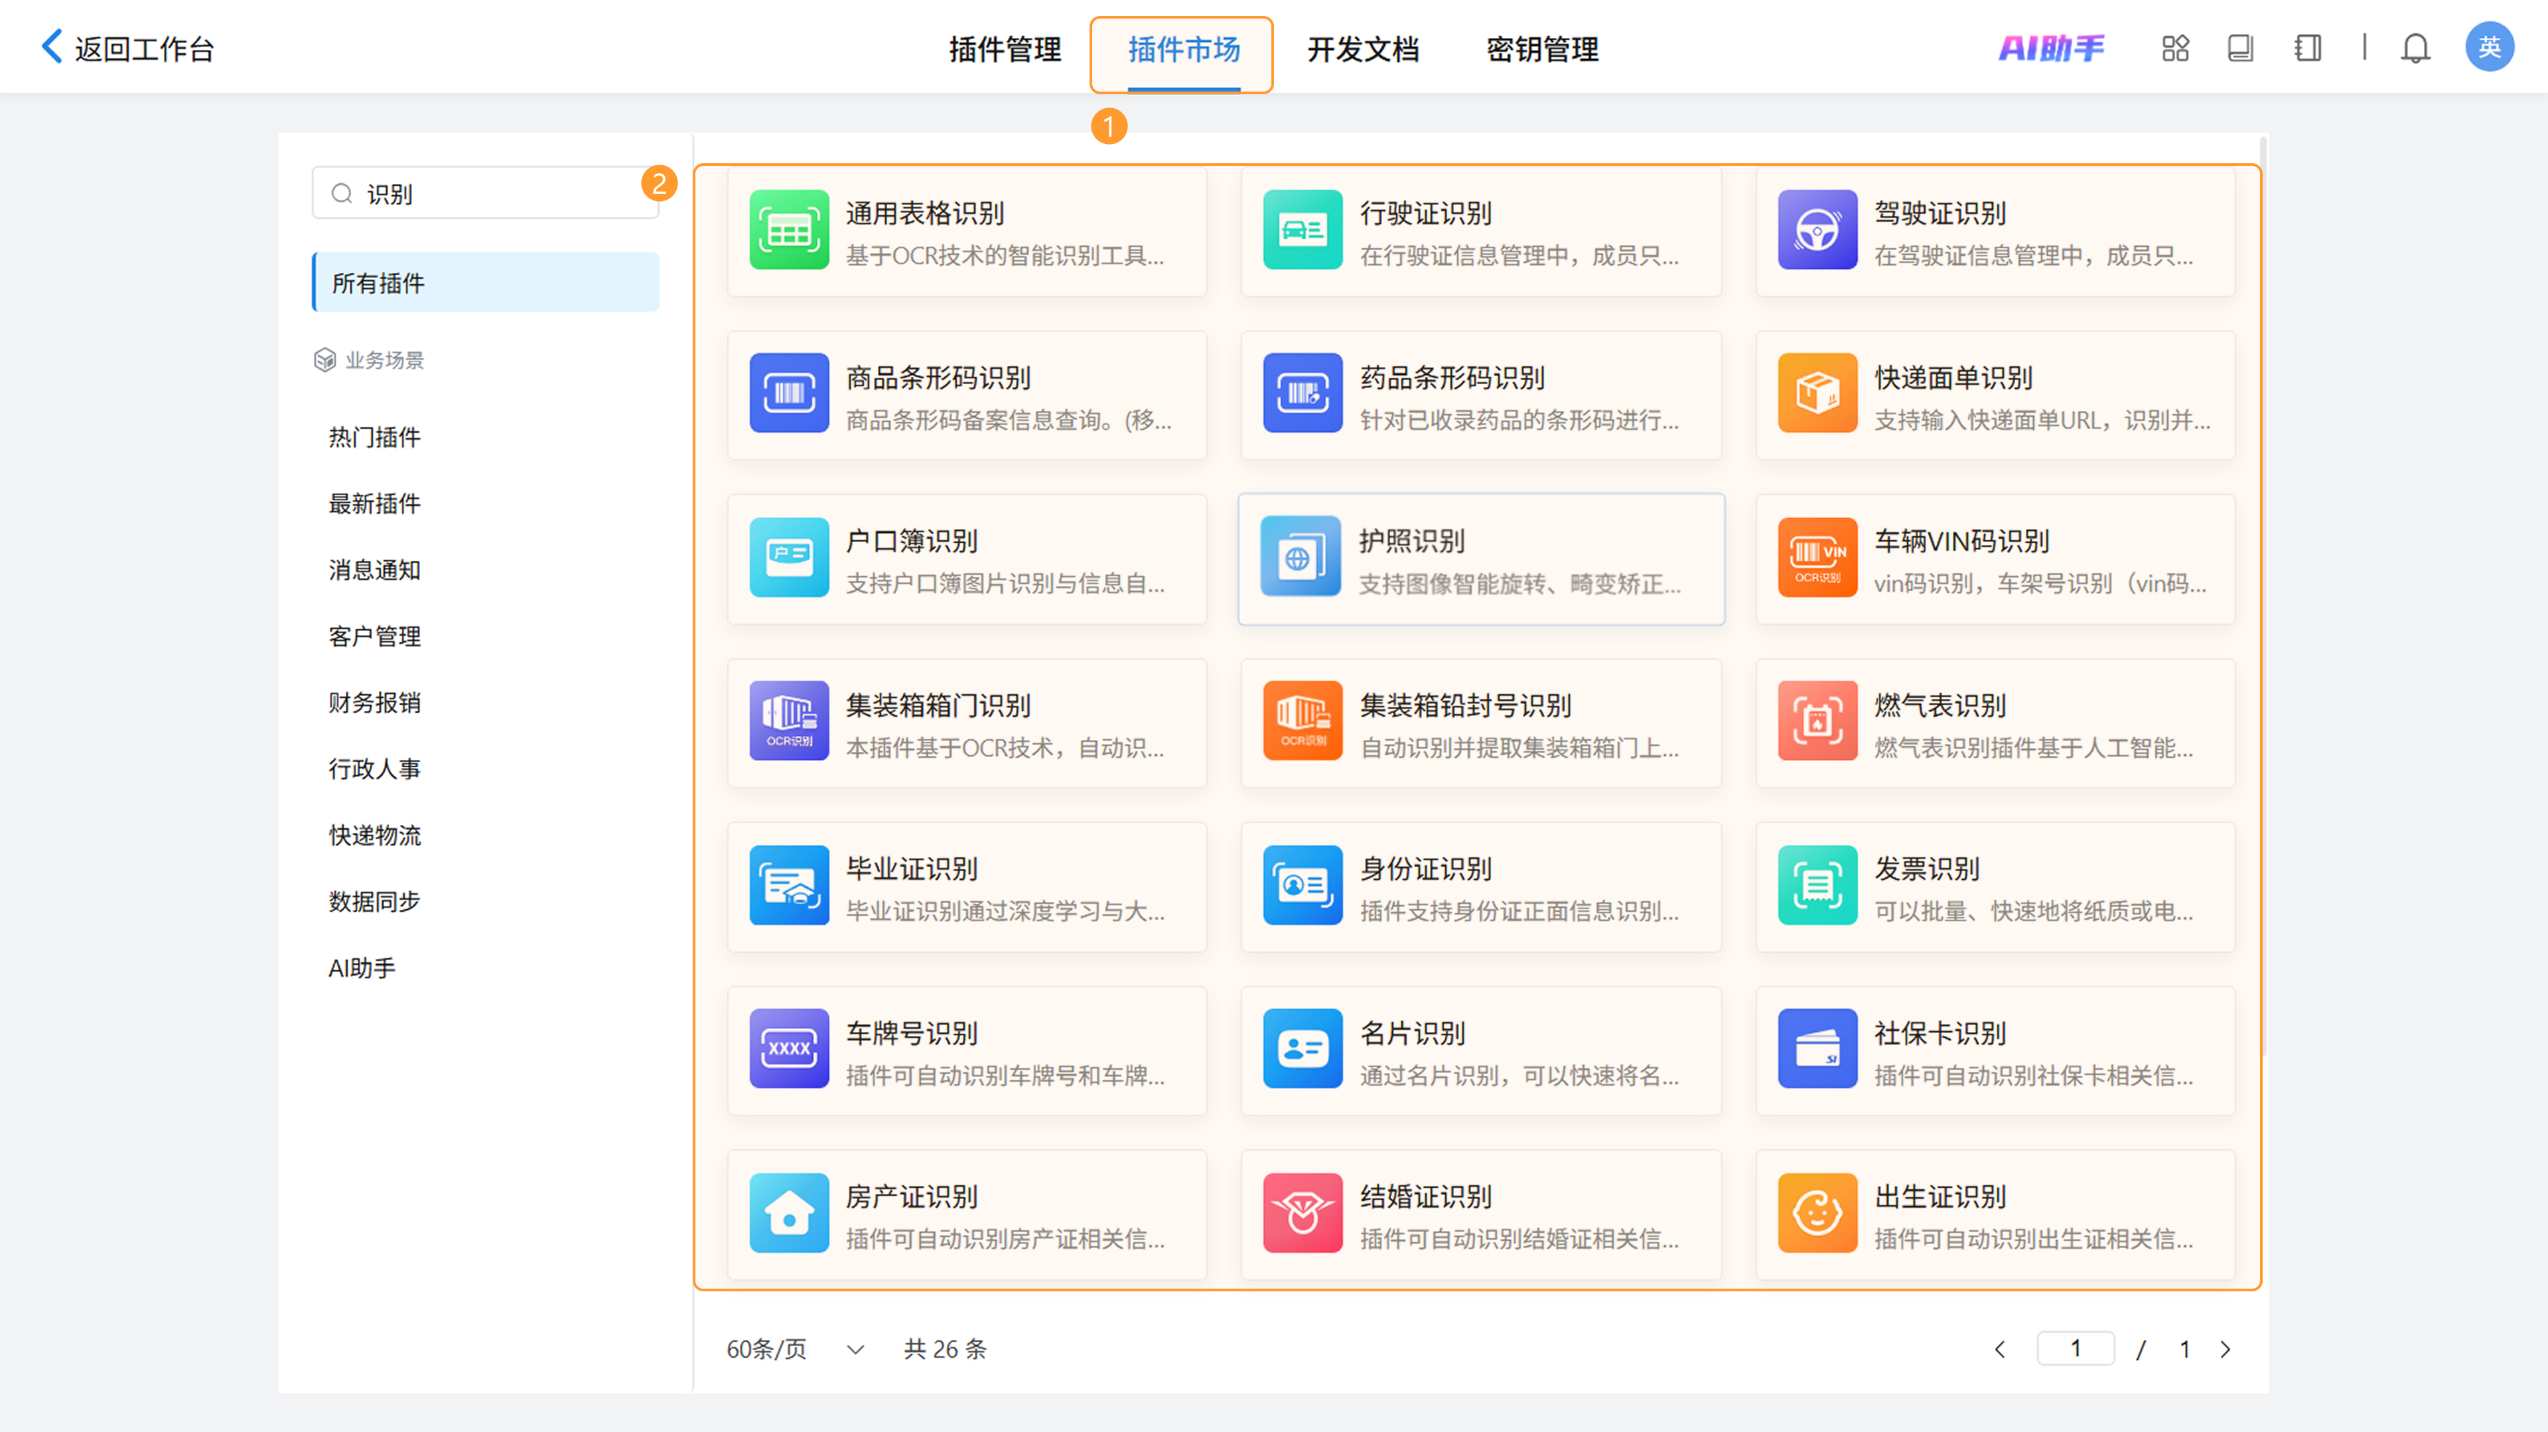The width and height of the screenshot is (2548, 1432).
Task: Click the AI助手 logo in top bar
Action: [2052, 48]
